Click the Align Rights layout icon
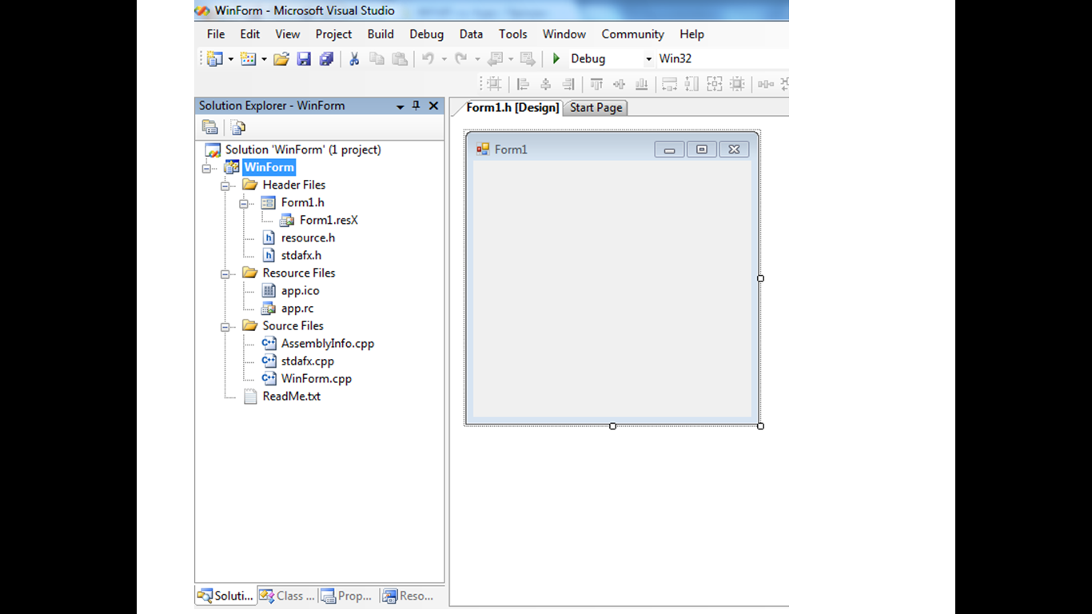The image size is (1092, 614). click(568, 83)
